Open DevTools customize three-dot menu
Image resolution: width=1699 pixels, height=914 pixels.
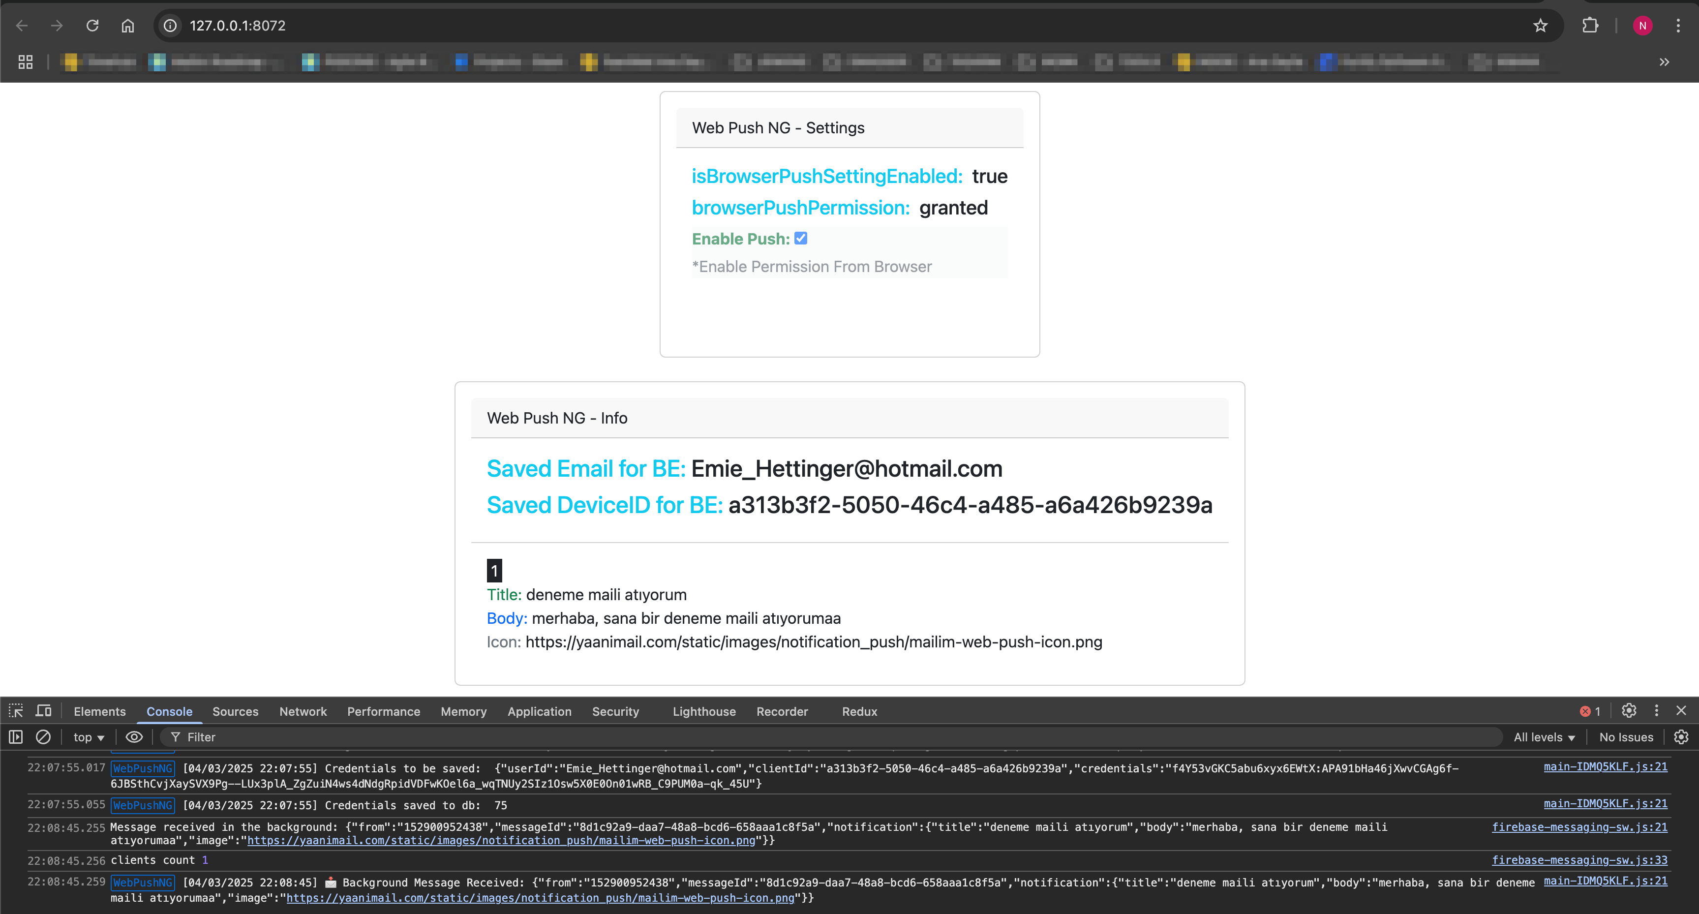coord(1656,711)
